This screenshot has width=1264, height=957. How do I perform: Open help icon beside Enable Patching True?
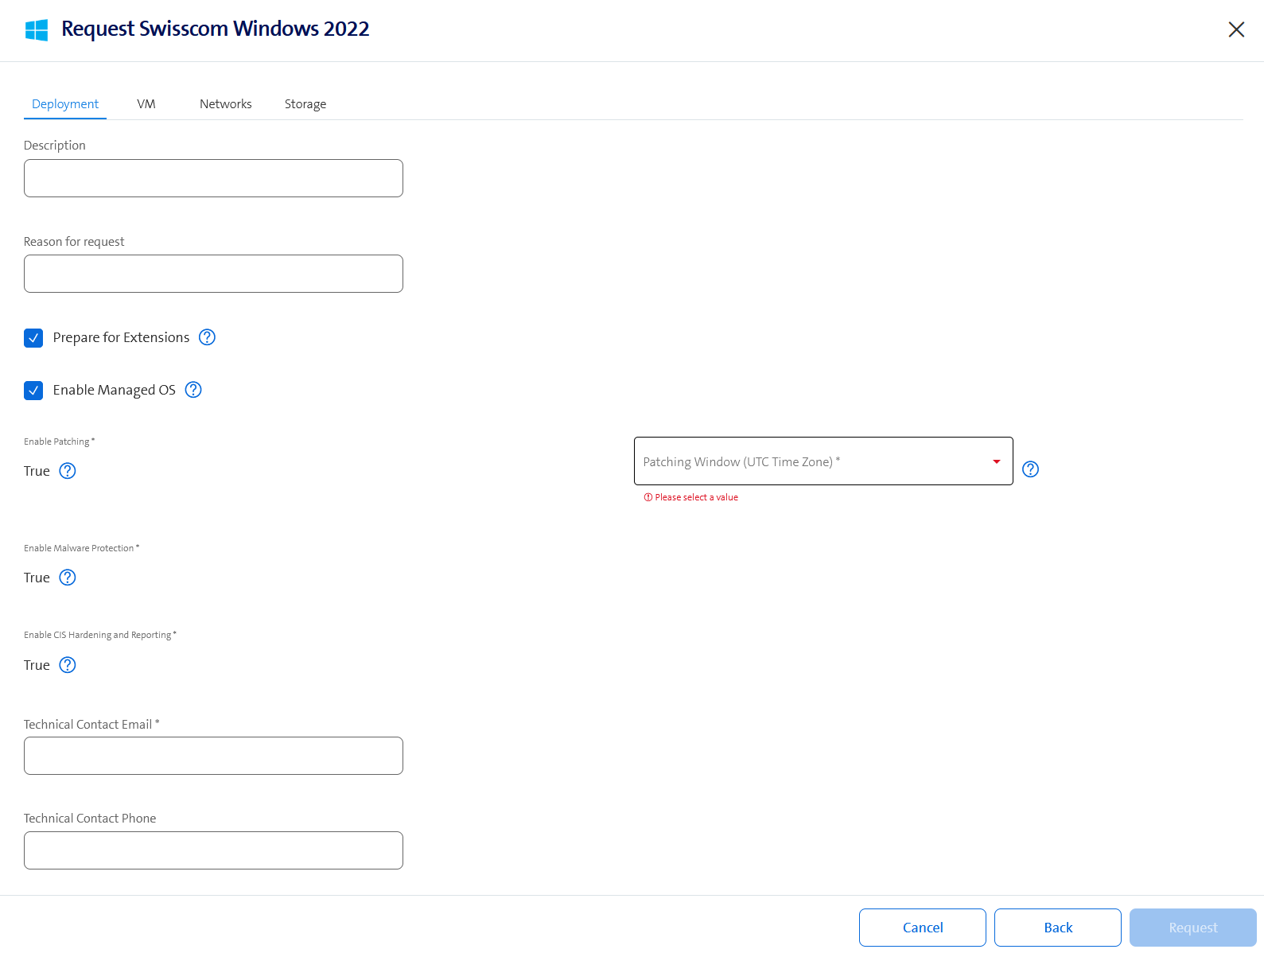pyautogui.click(x=68, y=471)
